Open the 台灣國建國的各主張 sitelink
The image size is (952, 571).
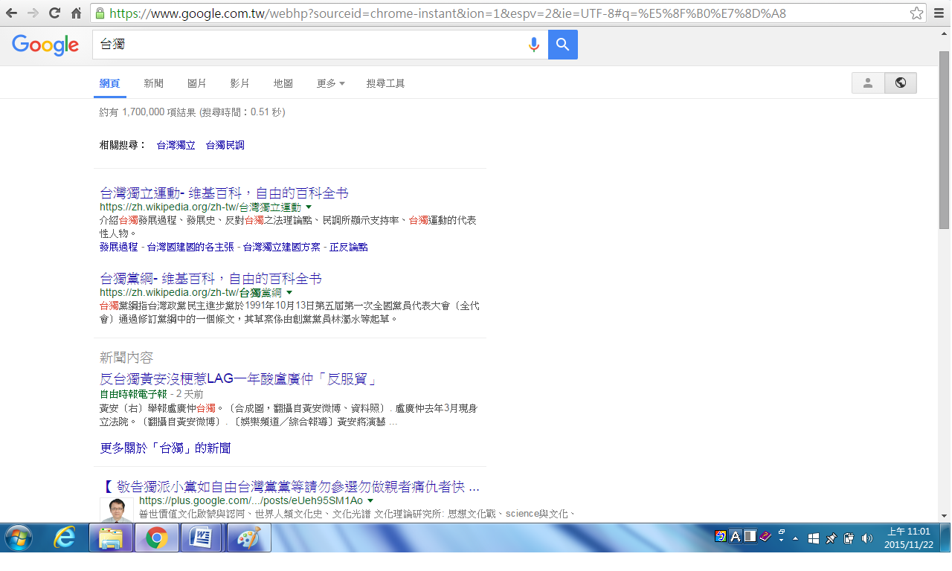pyautogui.click(x=190, y=247)
